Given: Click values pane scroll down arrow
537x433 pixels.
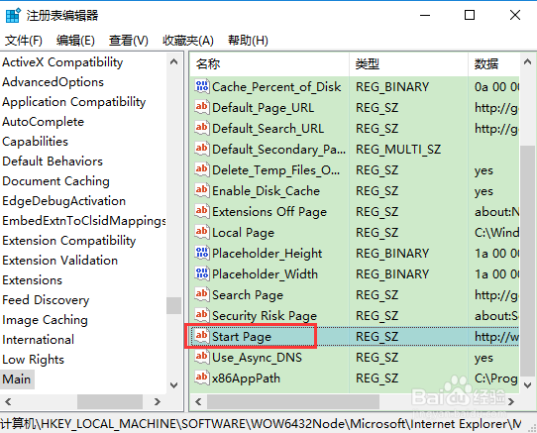Looking at the screenshot, I should pyautogui.click(x=527, y=385).
